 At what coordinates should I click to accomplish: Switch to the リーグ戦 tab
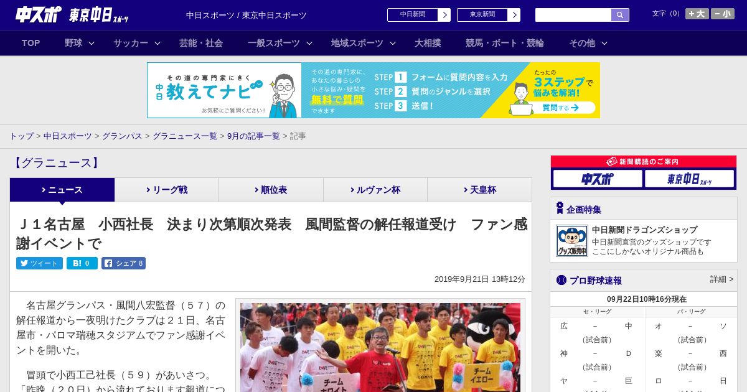click(x=167, y=190)
